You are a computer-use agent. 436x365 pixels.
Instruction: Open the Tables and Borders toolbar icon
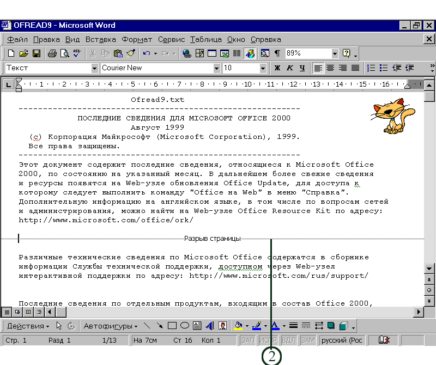coord(199,53)
